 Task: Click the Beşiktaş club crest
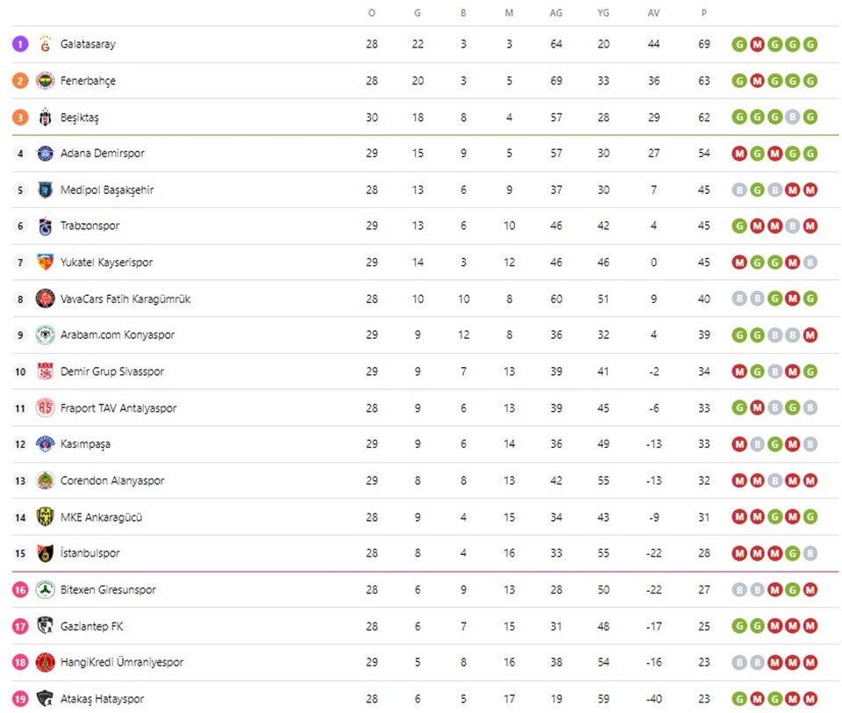[x=45, y=117]
